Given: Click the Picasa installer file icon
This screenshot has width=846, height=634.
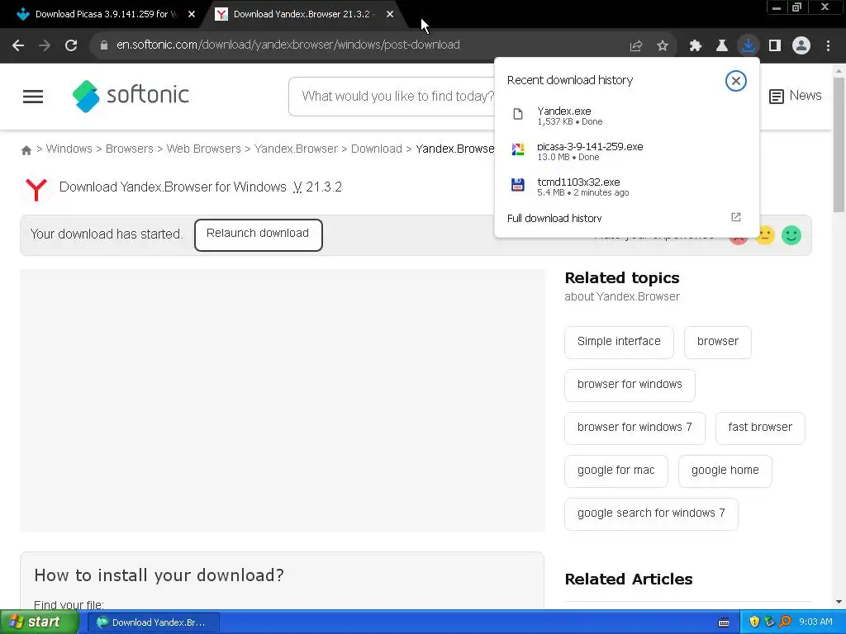Looking at the screenshot, I should click(518, 149).
